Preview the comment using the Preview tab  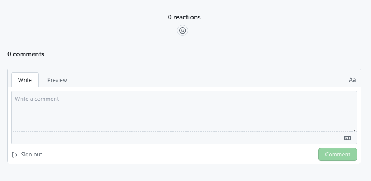[x=57, y=80]
